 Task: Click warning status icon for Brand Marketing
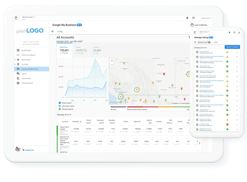click(227, 52)
